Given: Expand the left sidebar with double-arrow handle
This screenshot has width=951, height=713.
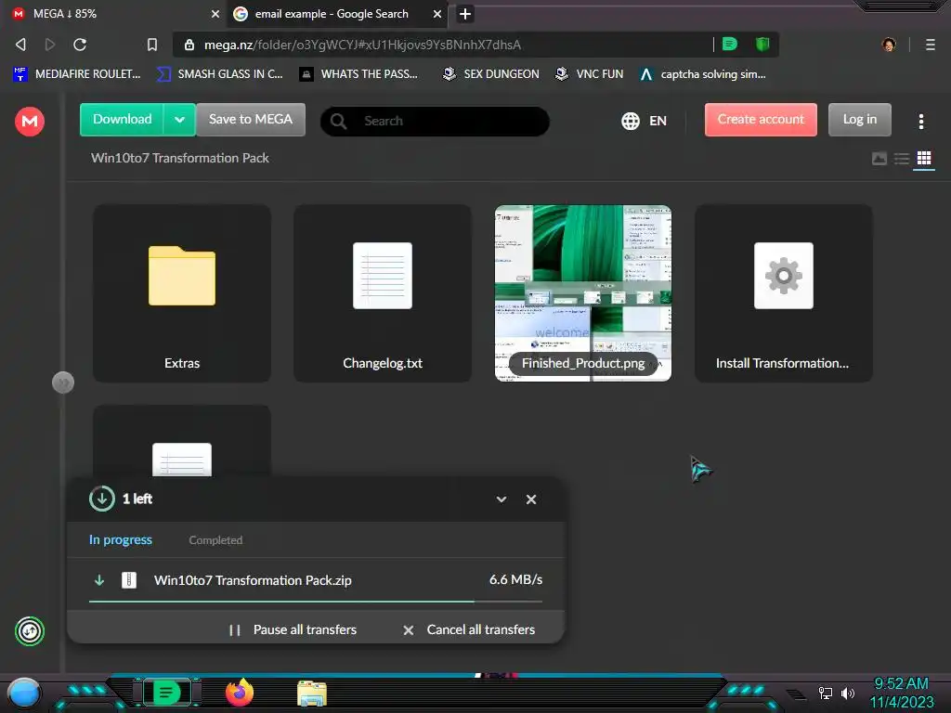Looking at the screenshot, I should point(63,382).
